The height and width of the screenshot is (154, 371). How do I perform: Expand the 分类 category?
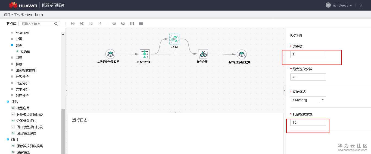pyautogui.click(x=12, y=39)
